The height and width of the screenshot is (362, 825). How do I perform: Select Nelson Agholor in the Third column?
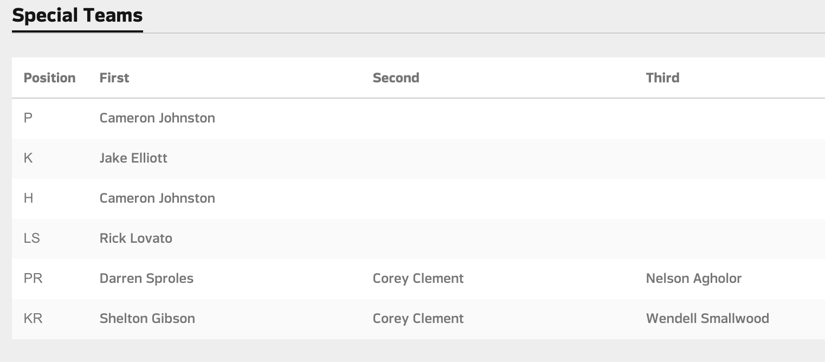[x=693, y=279]
